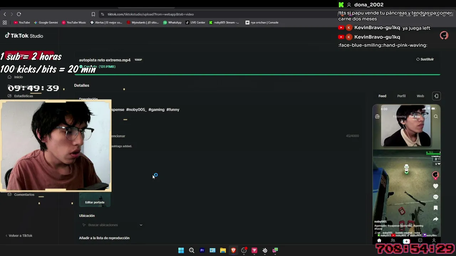Click the green upload progress bar
456x256 pixels.
point(257,75)
